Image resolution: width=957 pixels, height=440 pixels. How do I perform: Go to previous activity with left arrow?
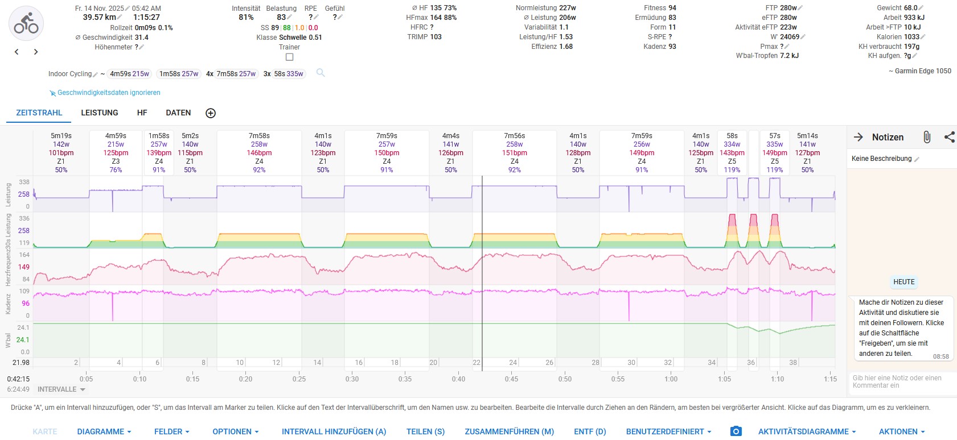coord(17,52)
